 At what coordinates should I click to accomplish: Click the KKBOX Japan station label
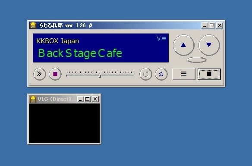click(58, 41)
